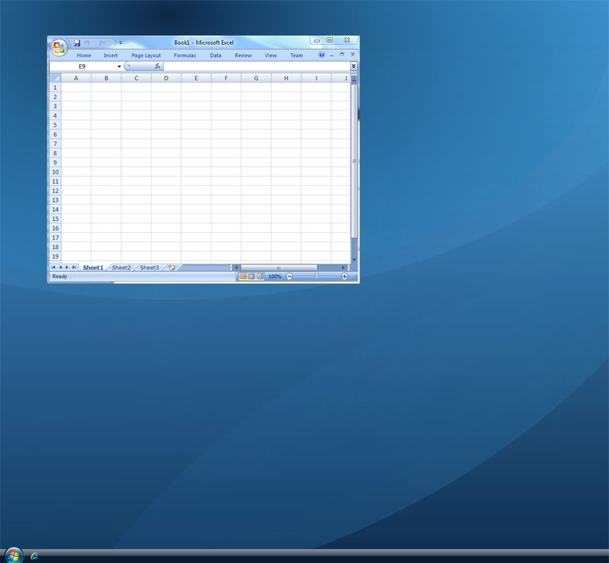Expand the formula bar chevron
Image resolution: width=609 pixels, height=563 pixels.
tap(353, 66)
